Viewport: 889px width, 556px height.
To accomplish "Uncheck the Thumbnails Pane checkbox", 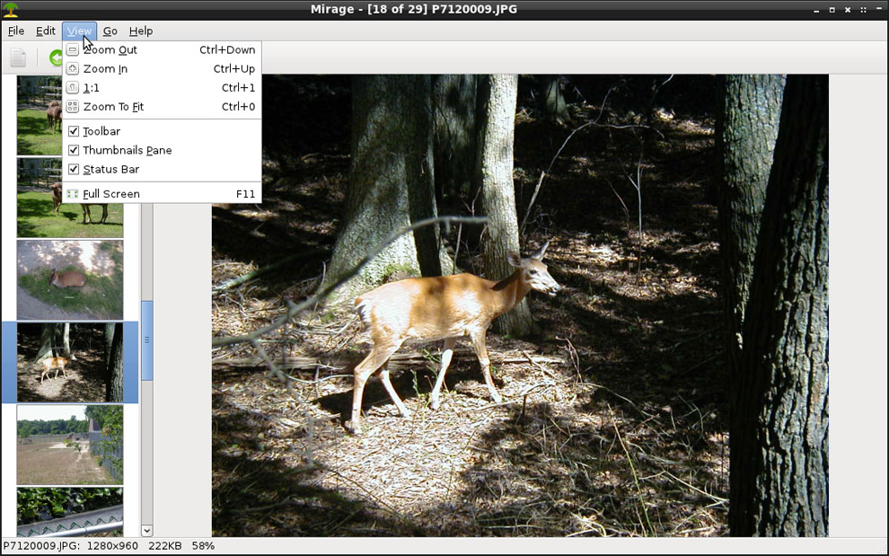I will point(73,150).
